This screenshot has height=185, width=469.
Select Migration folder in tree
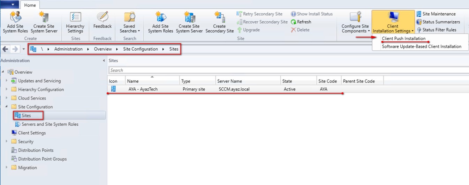tap(28, 168)
